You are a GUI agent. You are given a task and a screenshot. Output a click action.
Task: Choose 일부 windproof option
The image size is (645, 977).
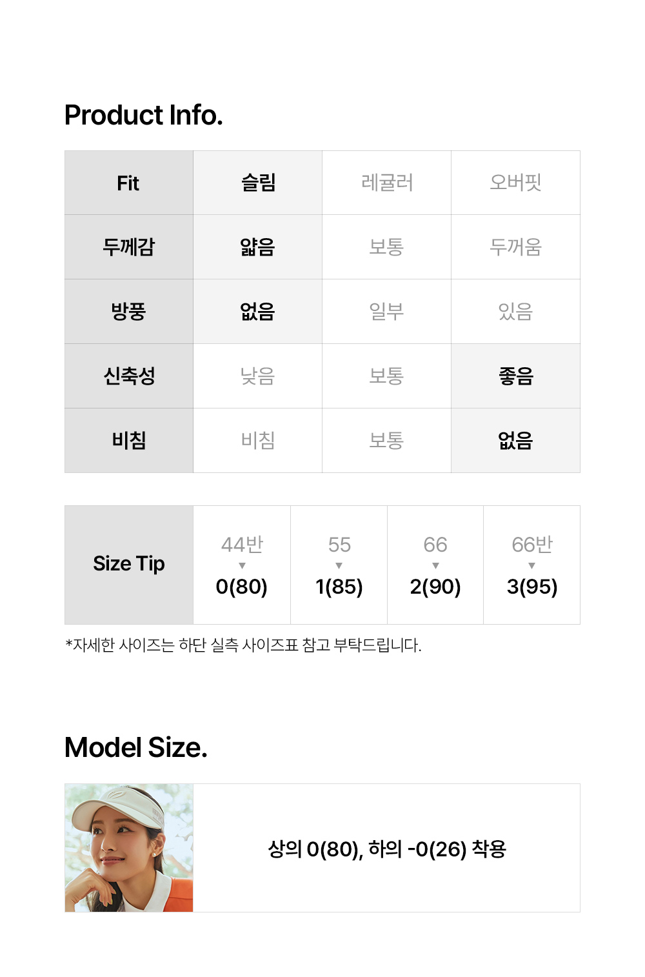coord(387,312)
